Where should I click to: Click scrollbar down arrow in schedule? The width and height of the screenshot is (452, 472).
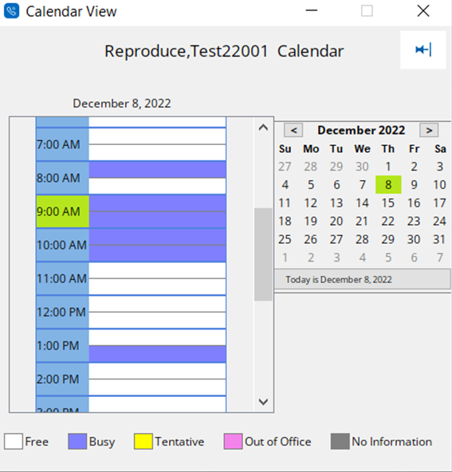tap(263, 402)
